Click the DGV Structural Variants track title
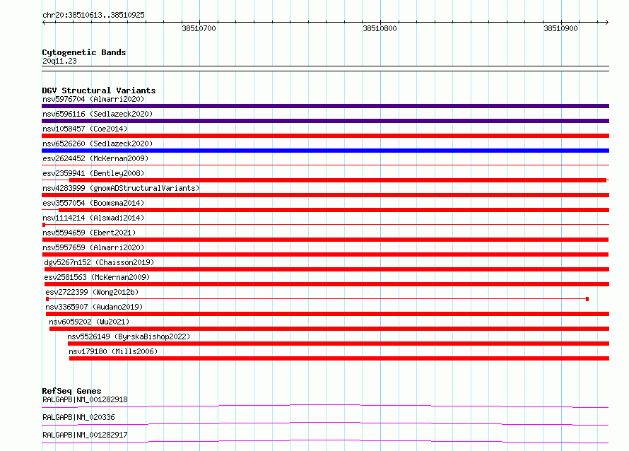Viewport: 629px width, 451px height. 99,90
